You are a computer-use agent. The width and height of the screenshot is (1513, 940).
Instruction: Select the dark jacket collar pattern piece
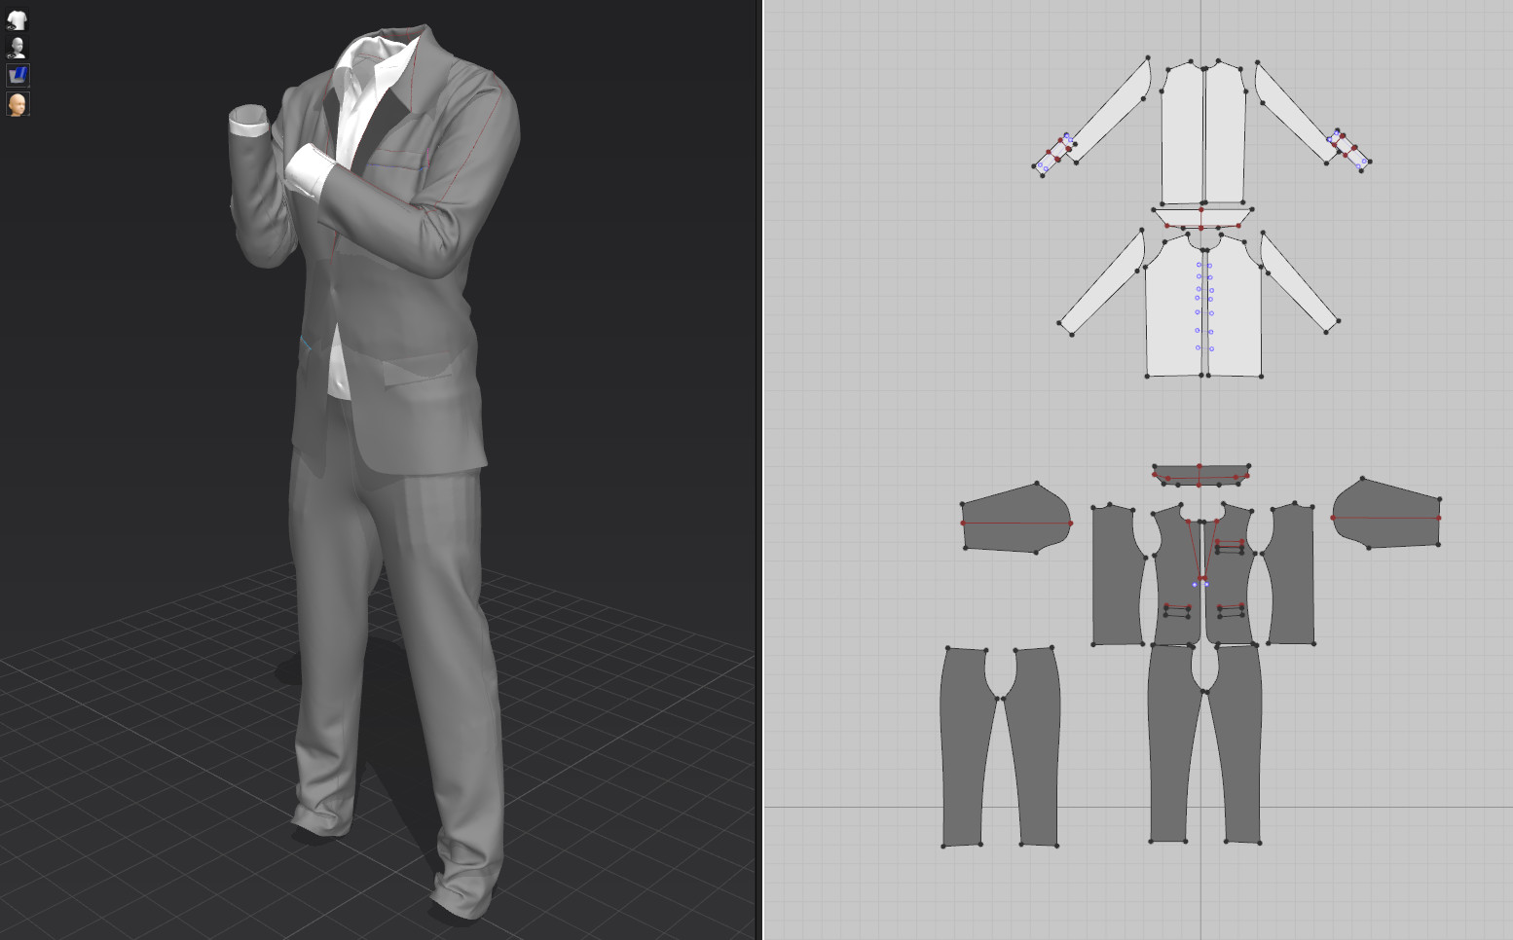coord(1200,475)
